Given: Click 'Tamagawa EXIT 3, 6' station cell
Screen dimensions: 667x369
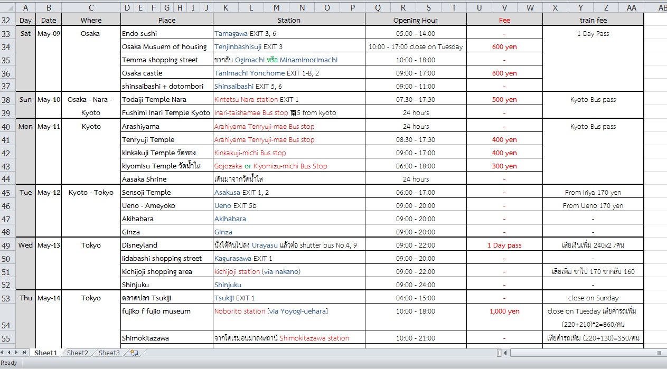Looking at the screenshot, I should coord(289,33).
